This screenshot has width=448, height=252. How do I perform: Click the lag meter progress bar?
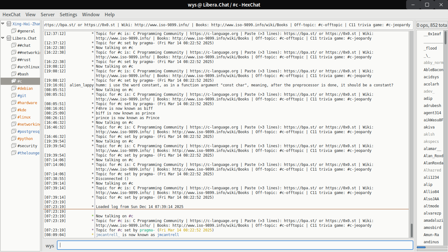pos(431,247)
